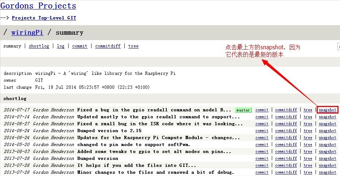
Task: Open the shortlog section heading
Action: coord(15,99)
